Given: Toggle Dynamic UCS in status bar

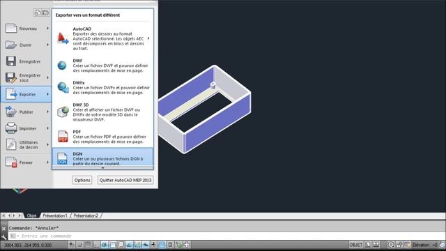Looking at the screenshot, I should [137, 245].
